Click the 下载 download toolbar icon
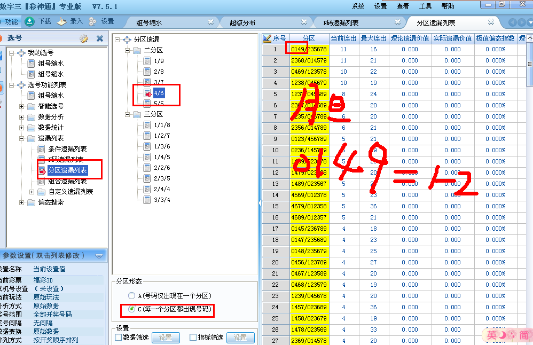 click(x=30, y=22)
